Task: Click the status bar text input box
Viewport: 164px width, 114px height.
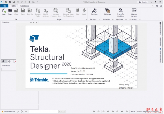Action: coord(44,112)
